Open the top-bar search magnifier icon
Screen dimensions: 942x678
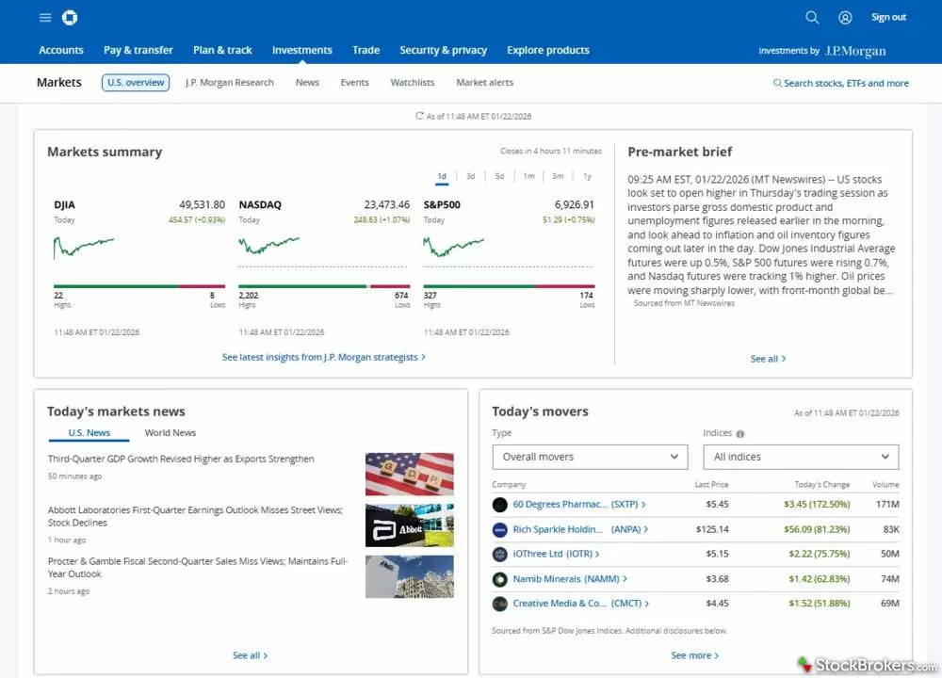812,17
